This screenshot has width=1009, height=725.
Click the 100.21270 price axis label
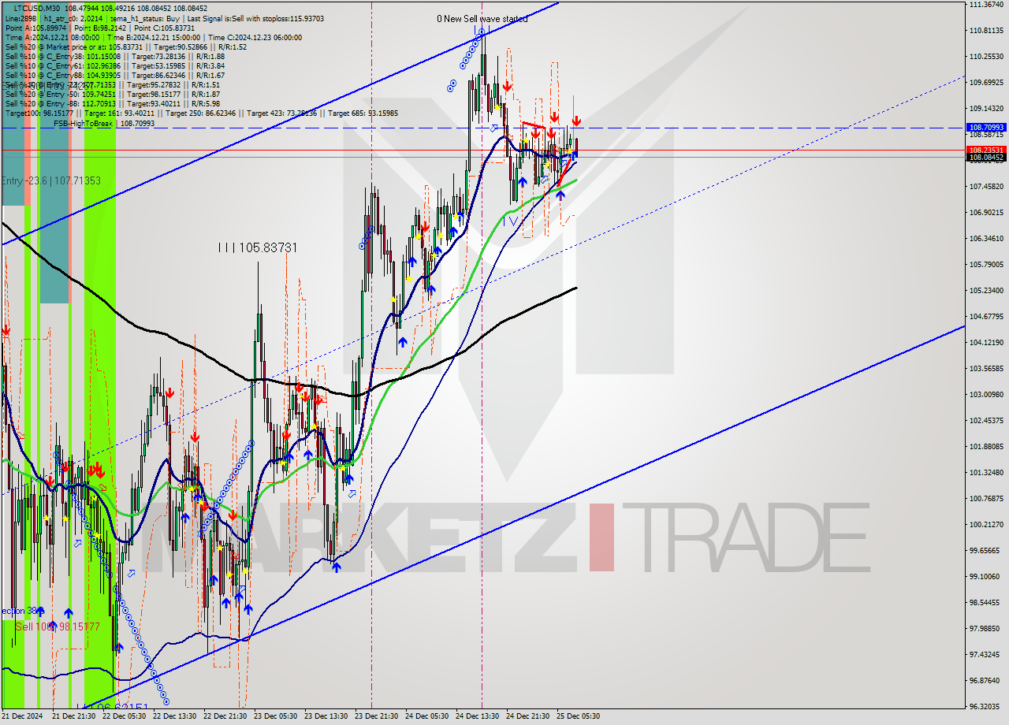tap(986, 524)
